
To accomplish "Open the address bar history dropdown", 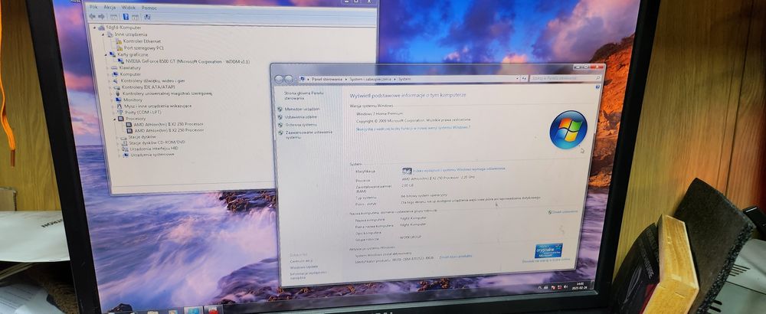I will click(517, 78).
